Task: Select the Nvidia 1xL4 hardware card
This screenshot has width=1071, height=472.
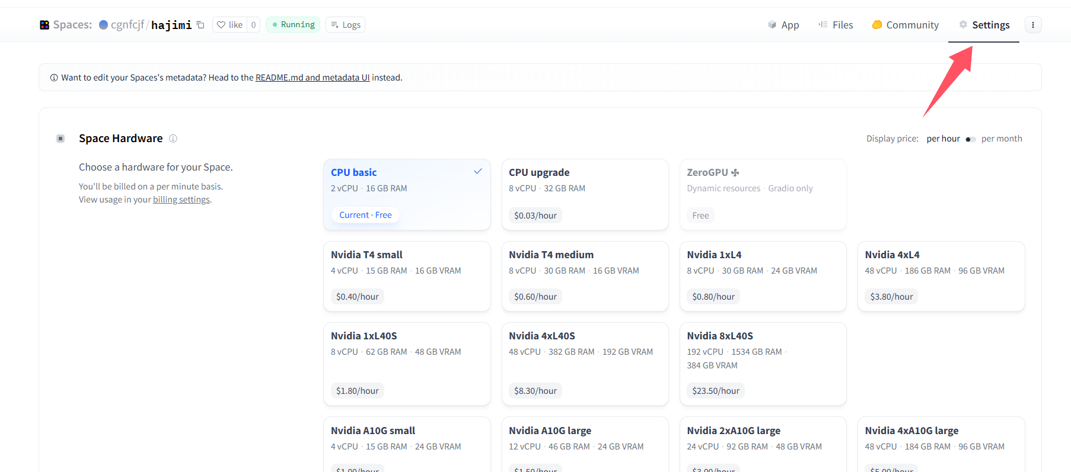Action: tap(763, 276)
